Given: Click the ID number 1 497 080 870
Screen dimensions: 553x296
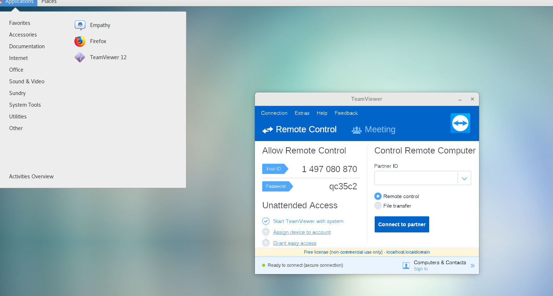Looking at the screenshot, I should click(329, 169).
